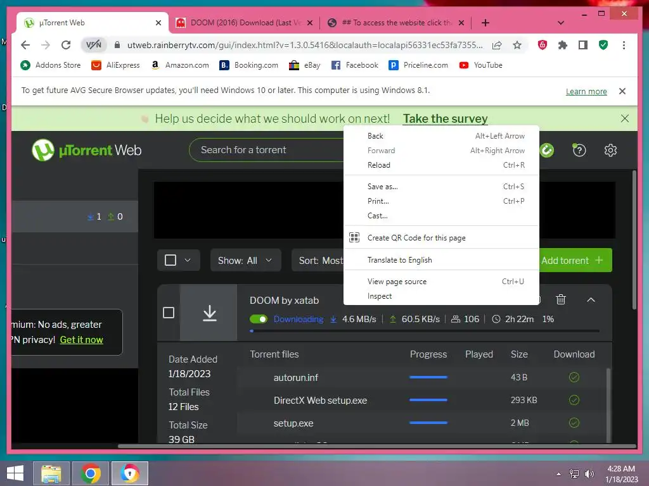Select Reload in the context menu
649x486 pixels.
point(441,165)
